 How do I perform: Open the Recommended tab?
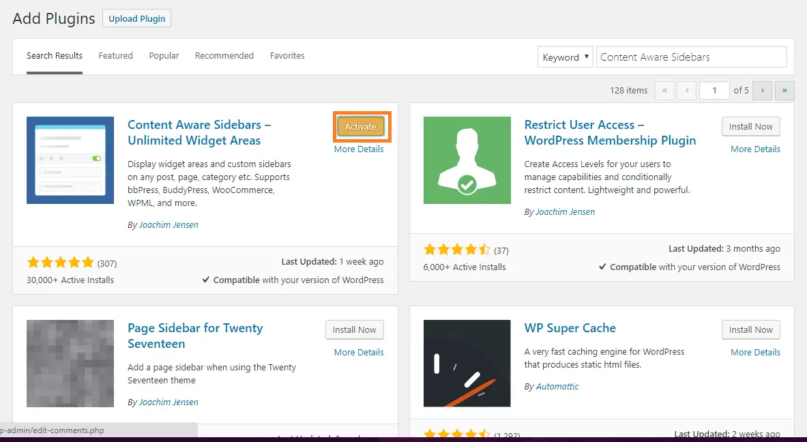tap(224, 55)
